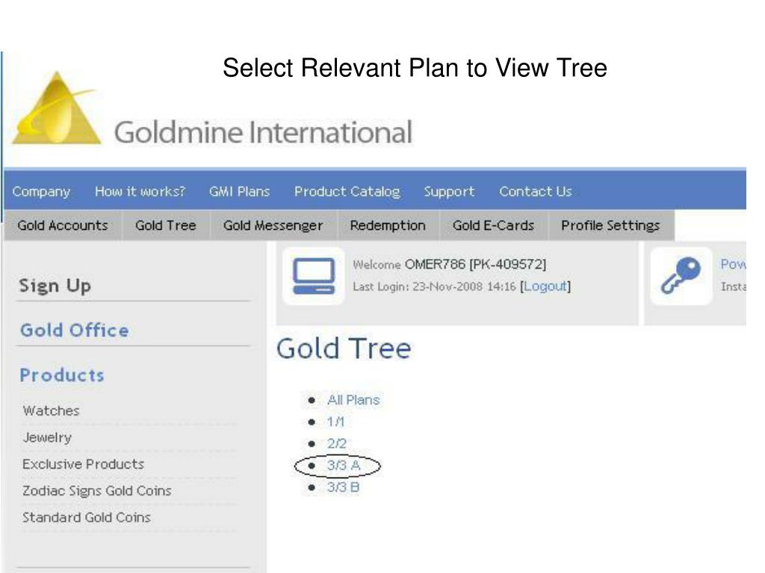The width and height of the screenshot is (765, 573).
Task: Switch to the Profile Settings tab
Action: pyautogui.click(x=610, y=225)
